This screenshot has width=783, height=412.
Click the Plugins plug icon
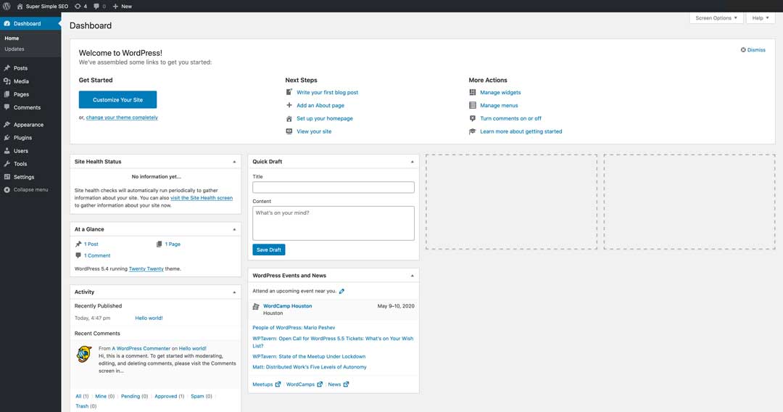7,137
